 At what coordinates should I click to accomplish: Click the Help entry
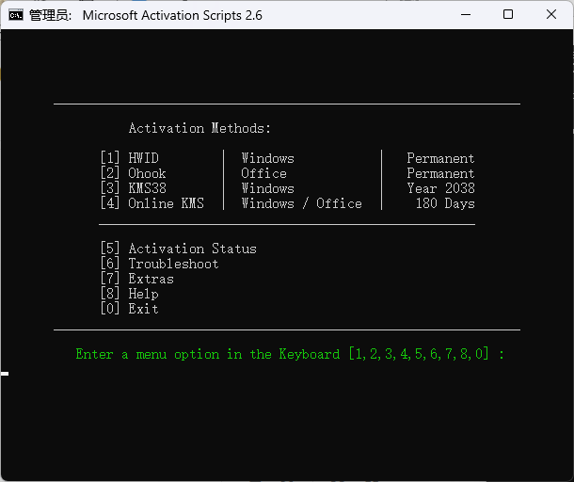pos(130,294)
